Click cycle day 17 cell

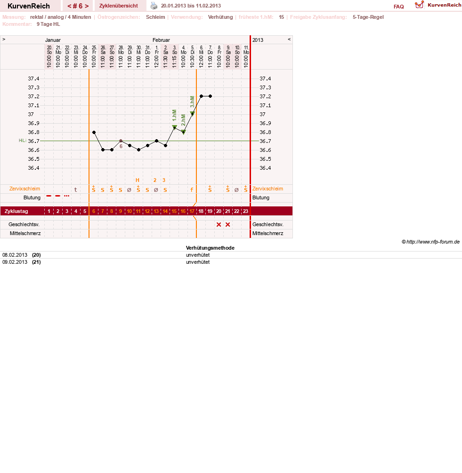192,211
